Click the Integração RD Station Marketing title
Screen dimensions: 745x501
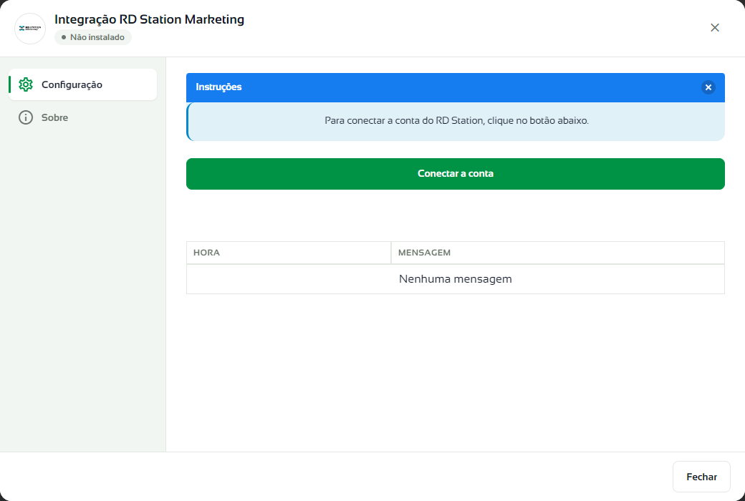(x=149, y=19)
